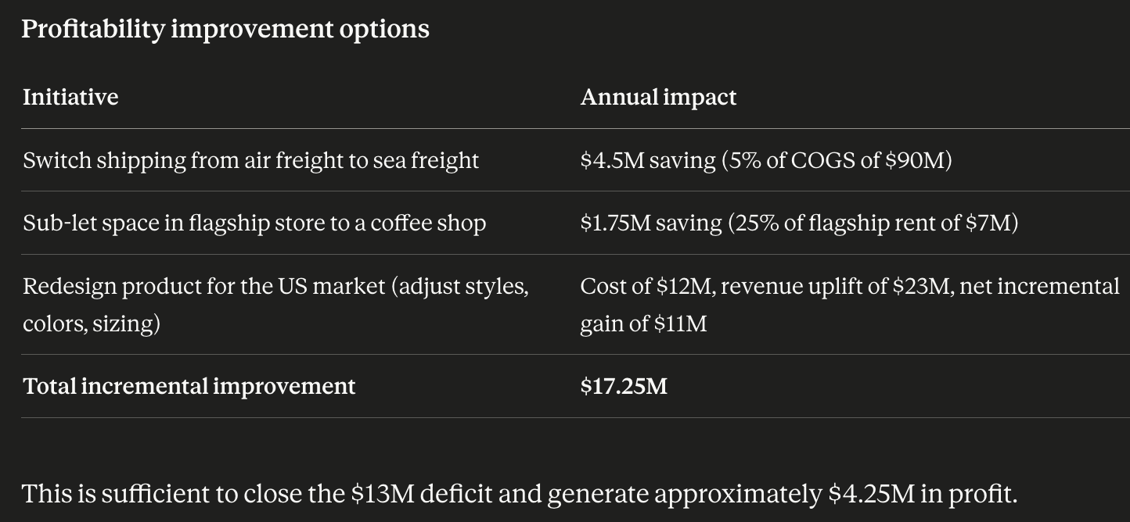The width and height of the screenshot is (1130, 522).
Task: Click '$4.25M in profit' in the summary
Action: [x=923, y=494]
